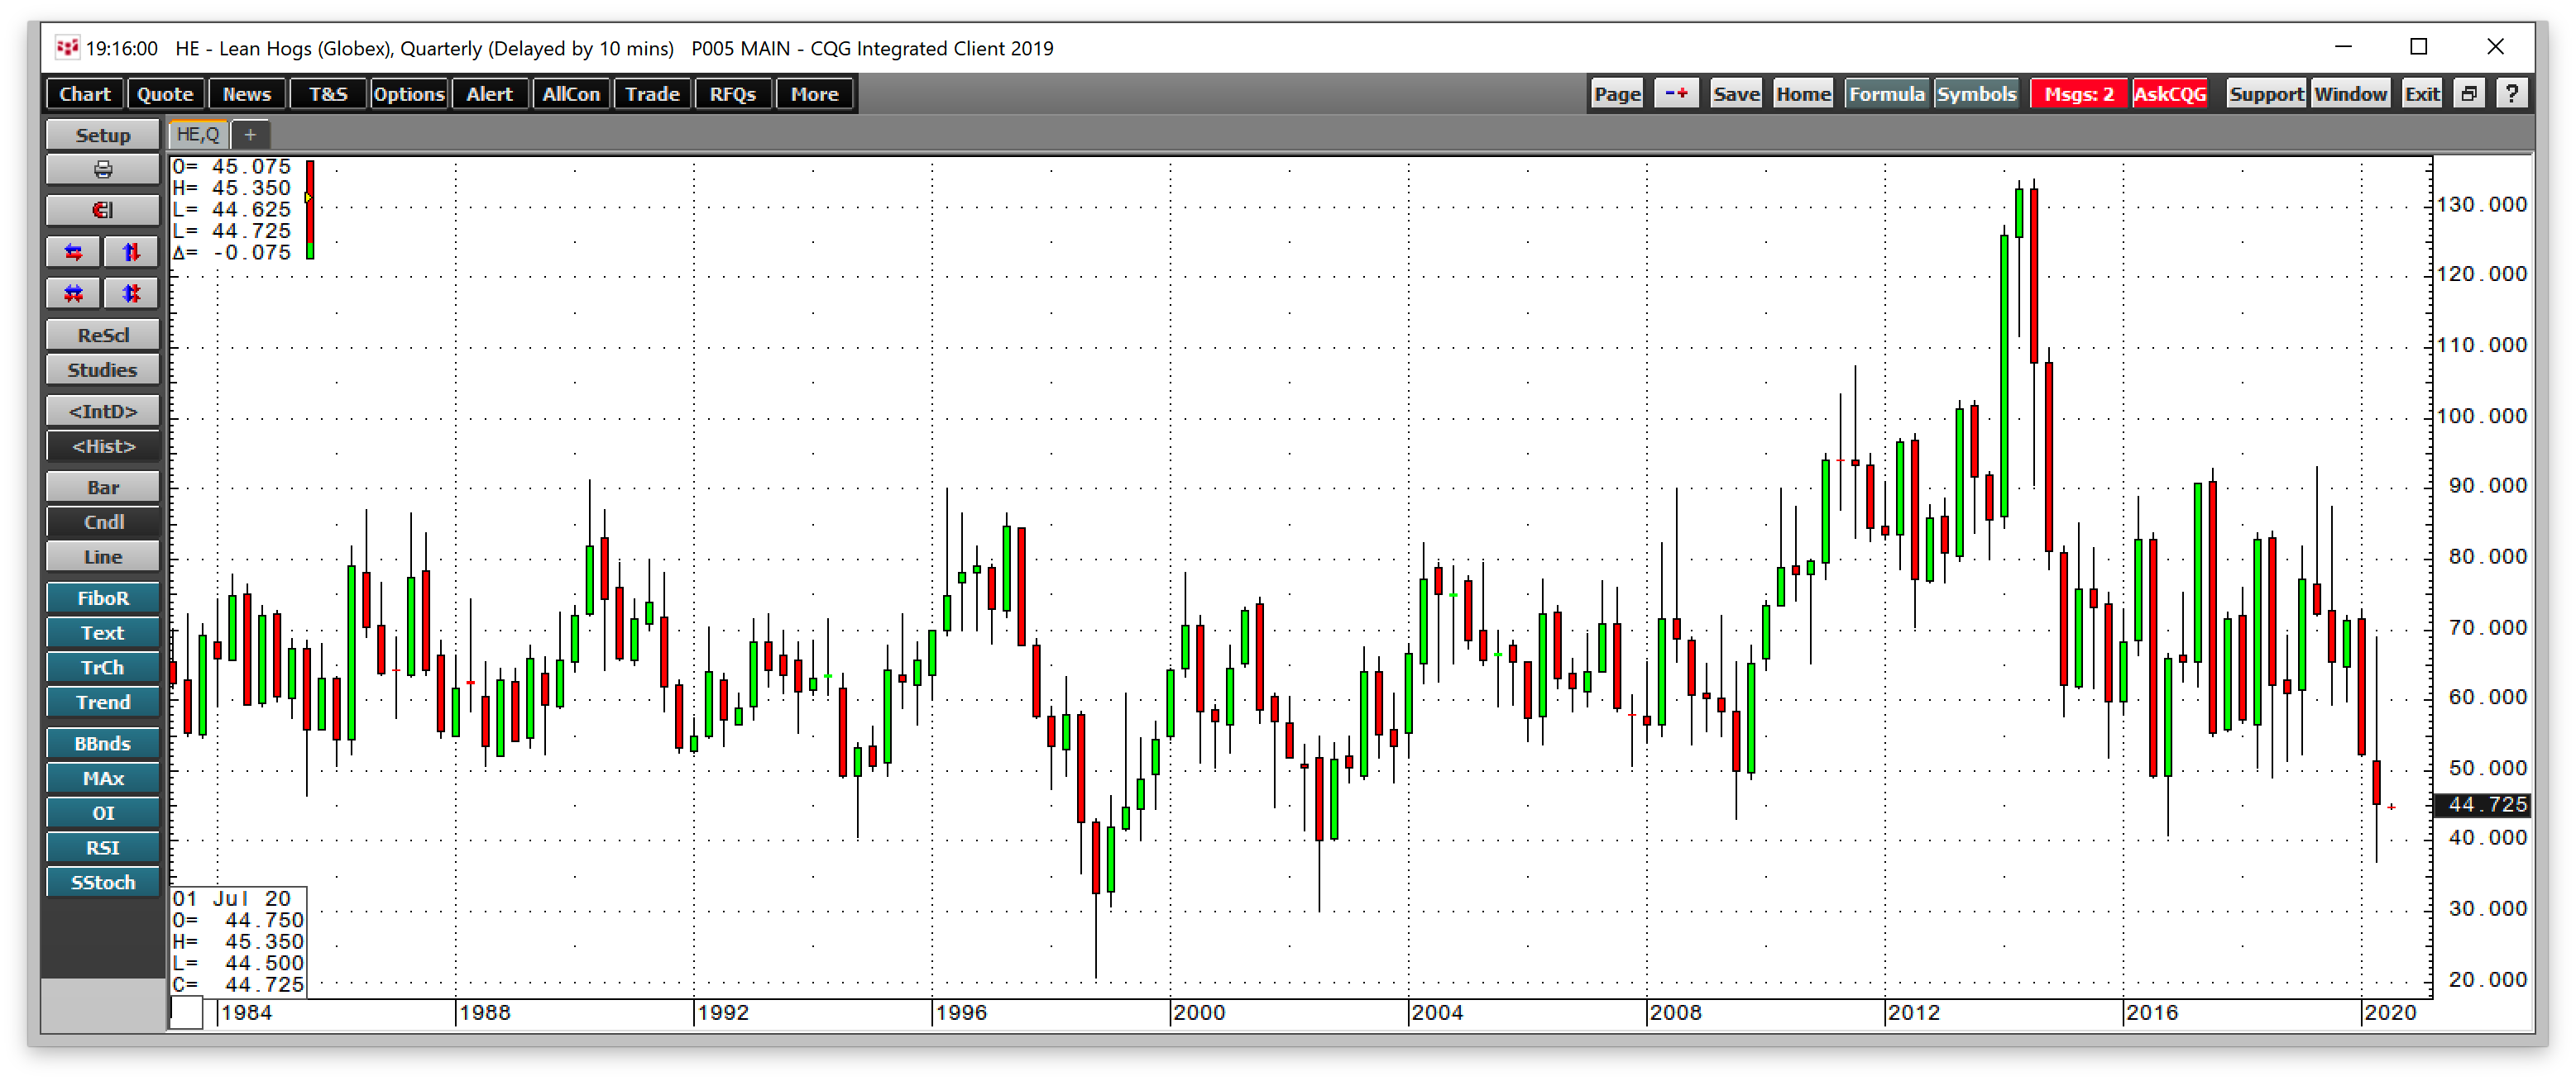The image size is (2576, 1081).
Task: Toggle the MAx moving average study
Action: [102, 779]
